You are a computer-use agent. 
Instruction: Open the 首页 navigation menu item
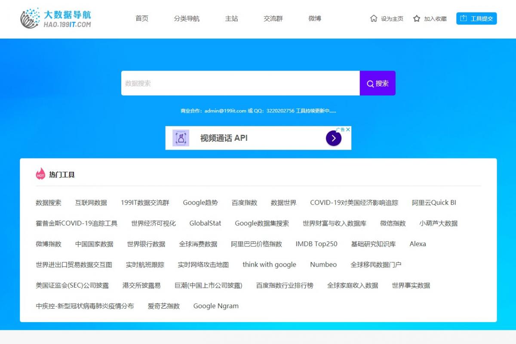click(x=142, y=19)
